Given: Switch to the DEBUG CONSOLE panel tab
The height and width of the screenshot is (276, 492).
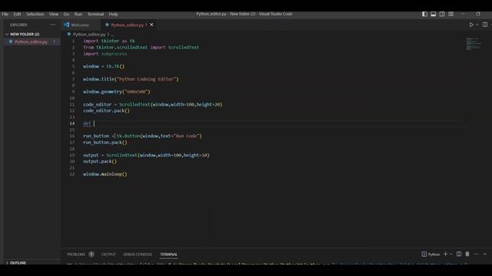Looking at the screenshot, I should pyautogui.click(x=138, y=255).
